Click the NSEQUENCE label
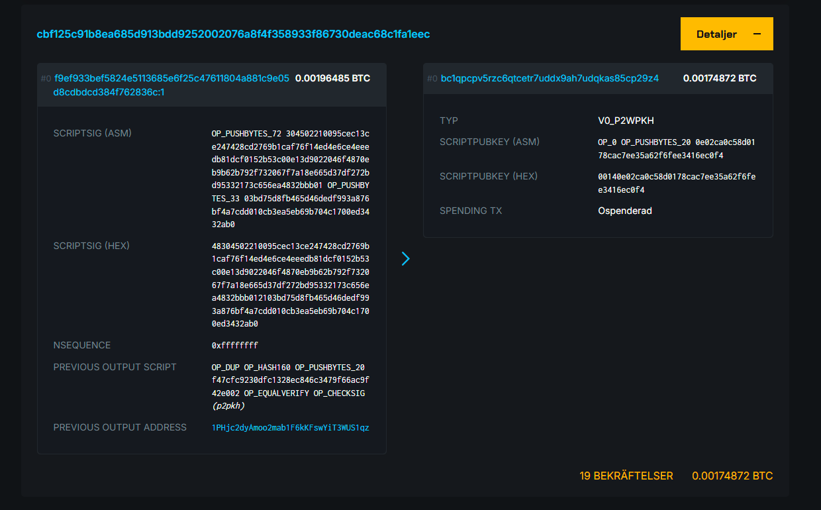Screen dimensions: 821x510 tap(82, 345)
